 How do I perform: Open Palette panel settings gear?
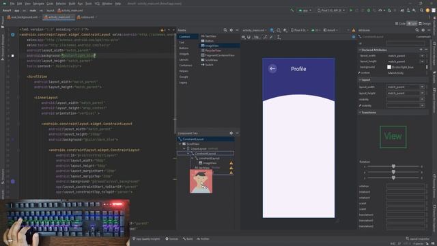pyautogui.click(x=231, y=30)
